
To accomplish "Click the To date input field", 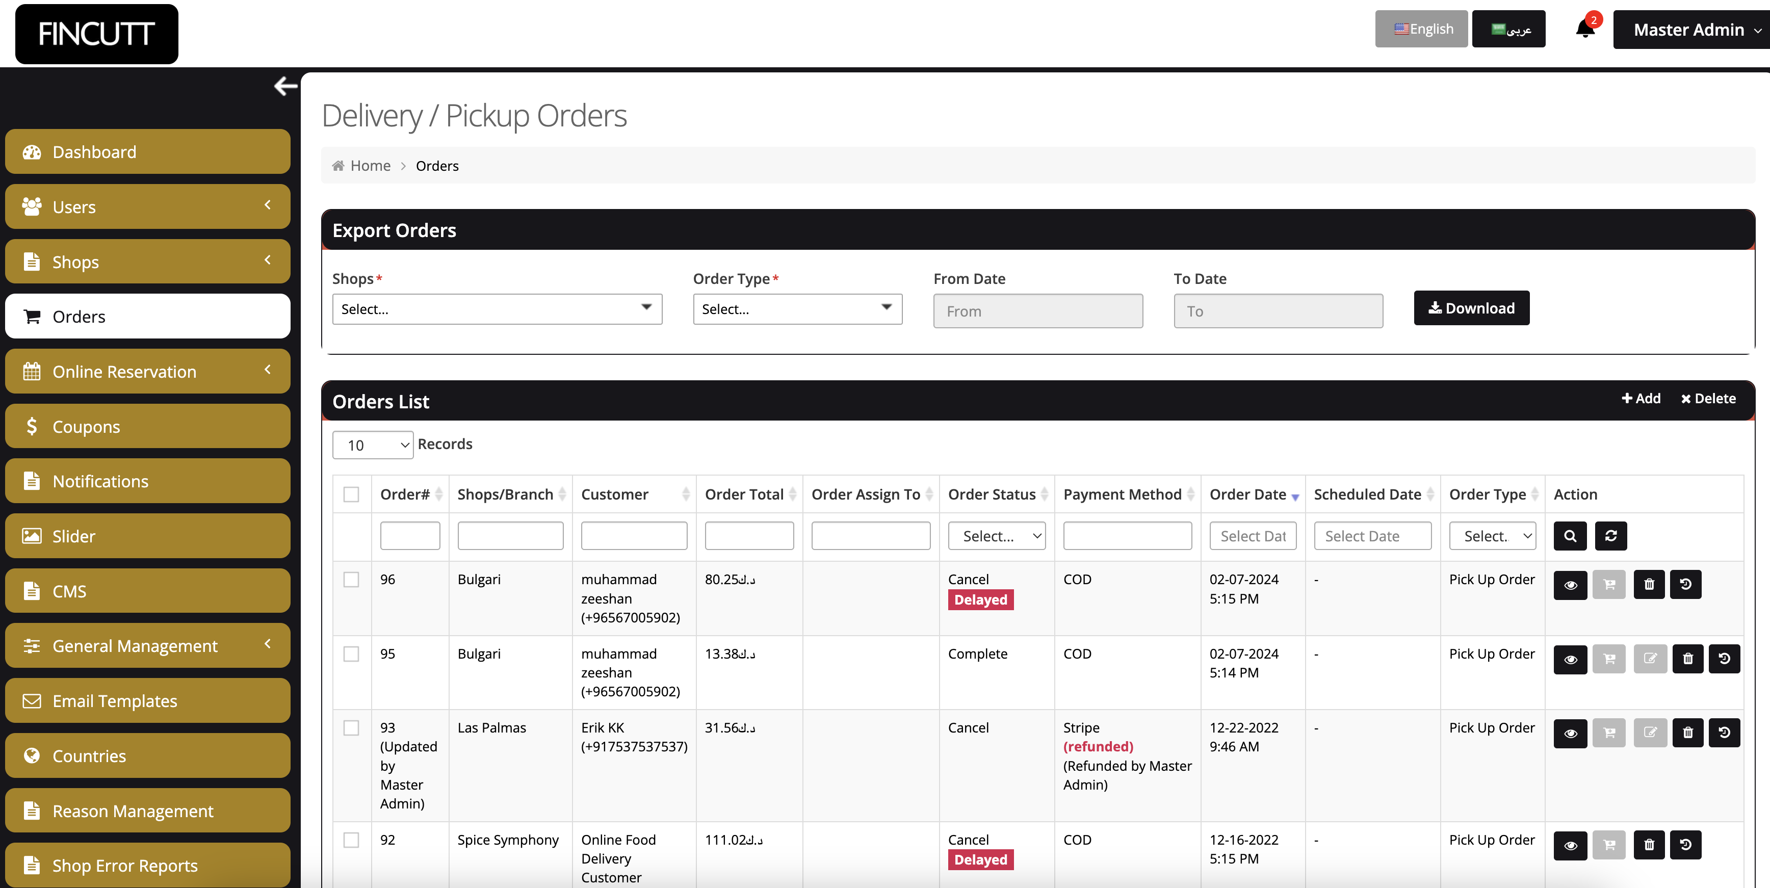I will [x=1278, y=311].
